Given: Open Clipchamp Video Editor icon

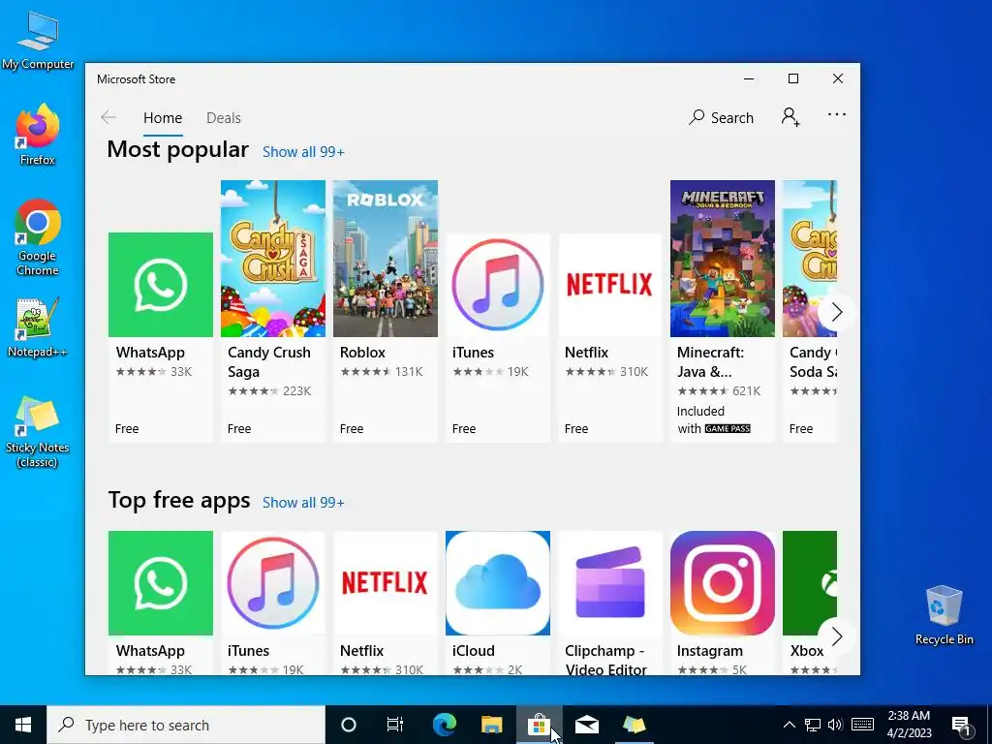Looking at the screenshot, I should [x=610, y=582].
